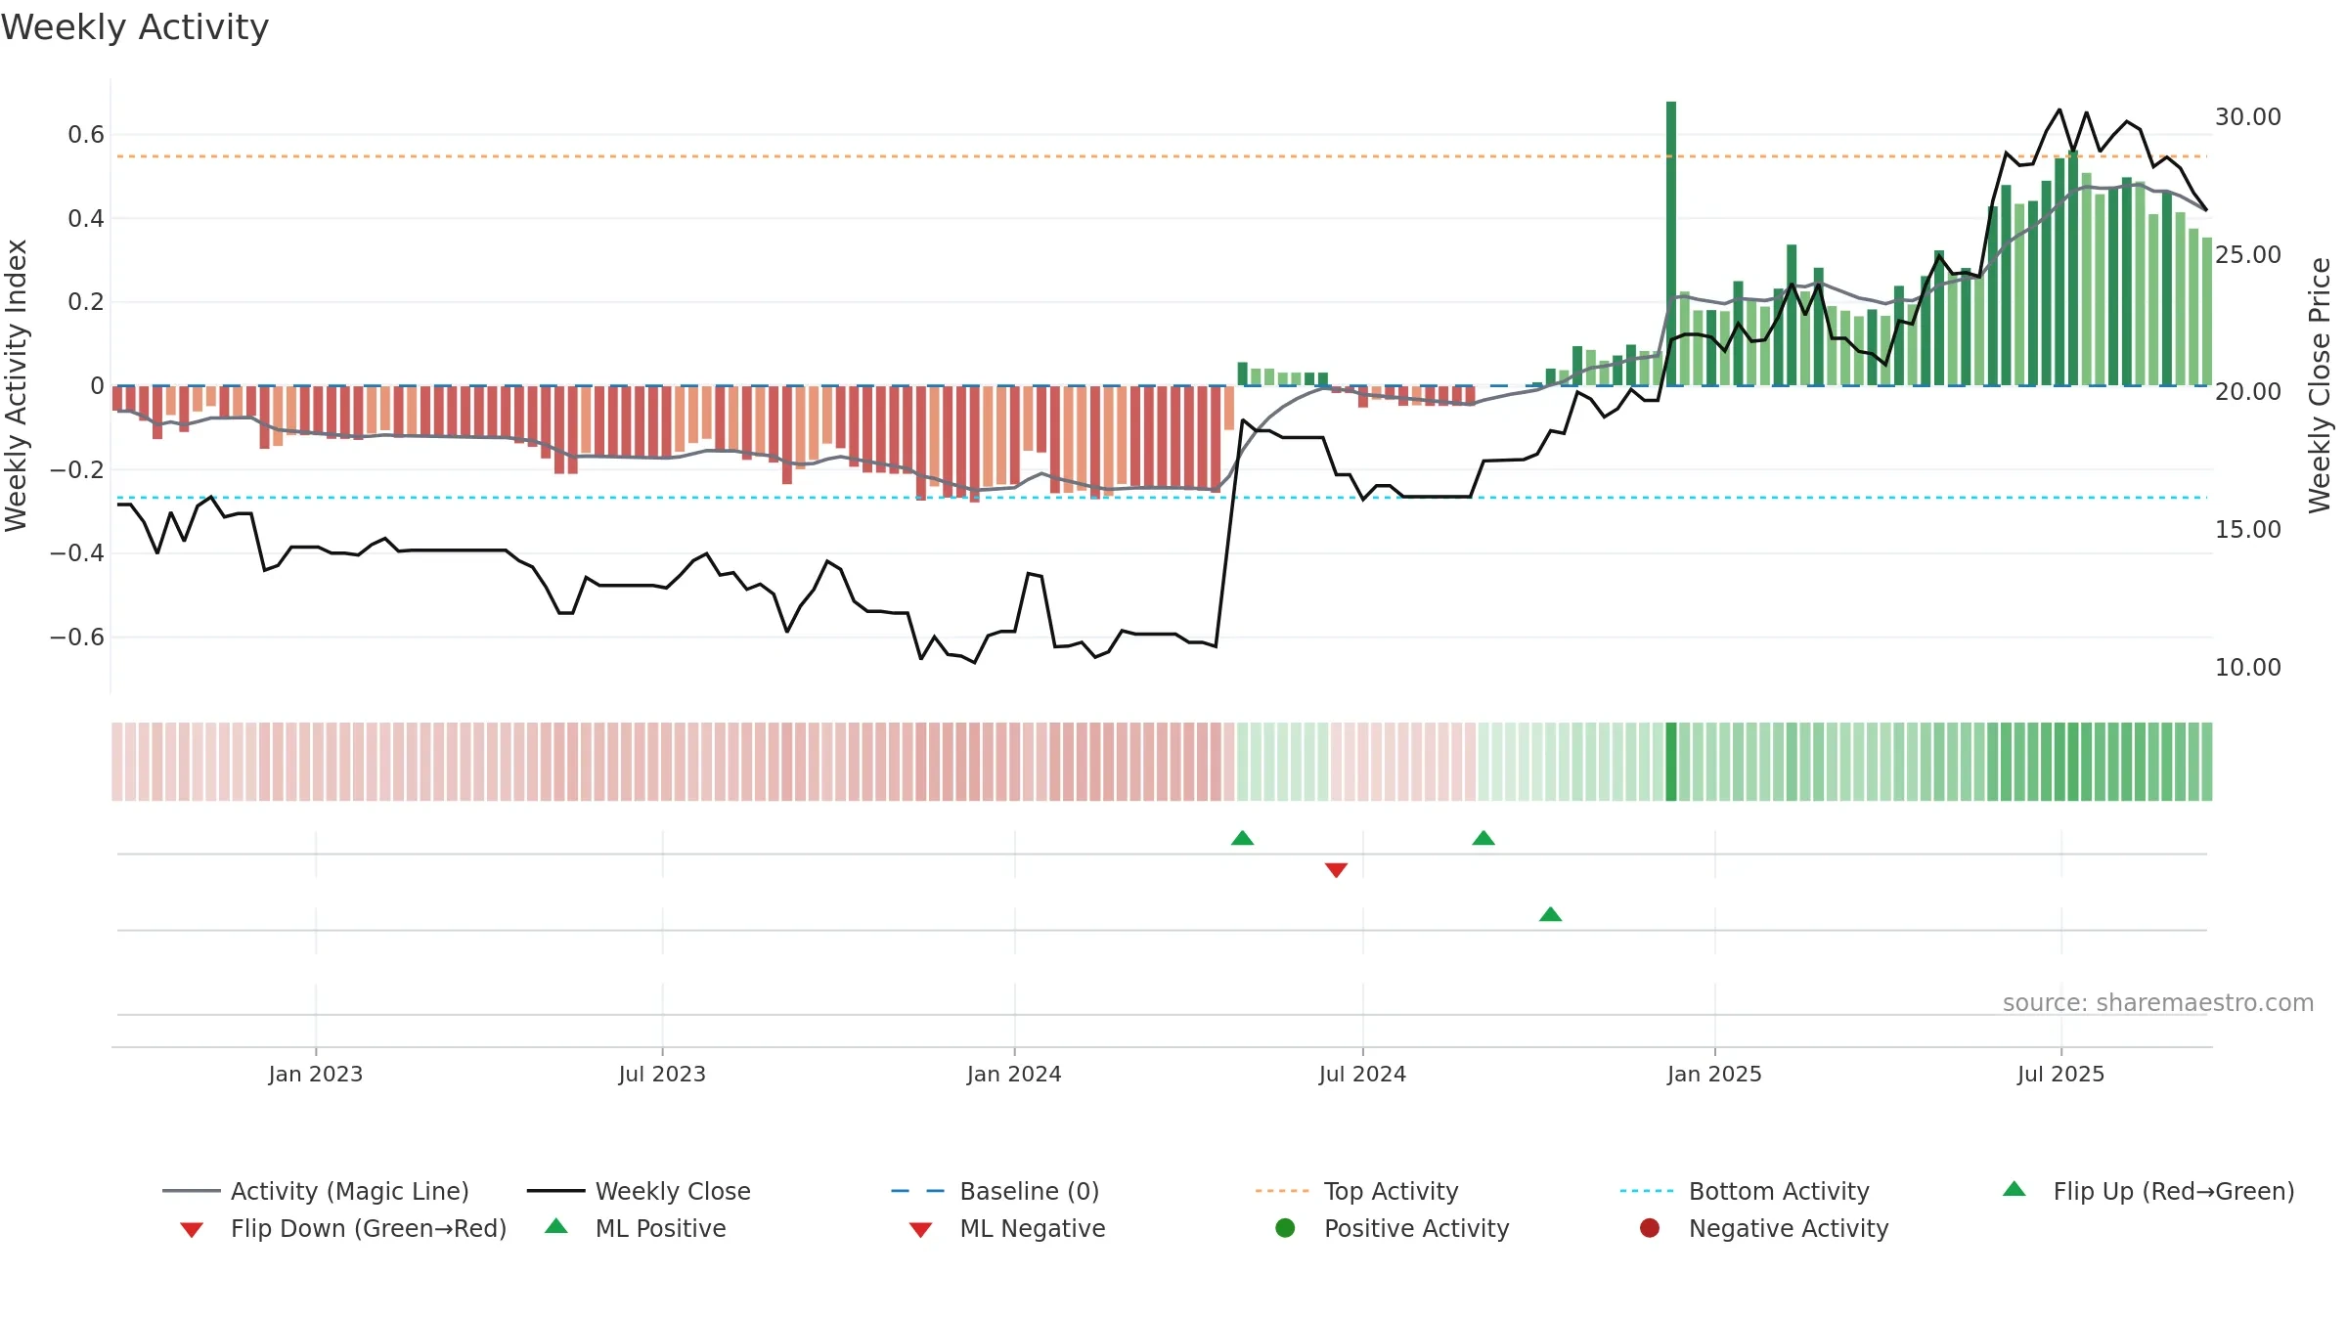Toggle the Flip Up (Red→Green) legend entry
The image size is (2347, 1320).
[x=2148, y=1191]
